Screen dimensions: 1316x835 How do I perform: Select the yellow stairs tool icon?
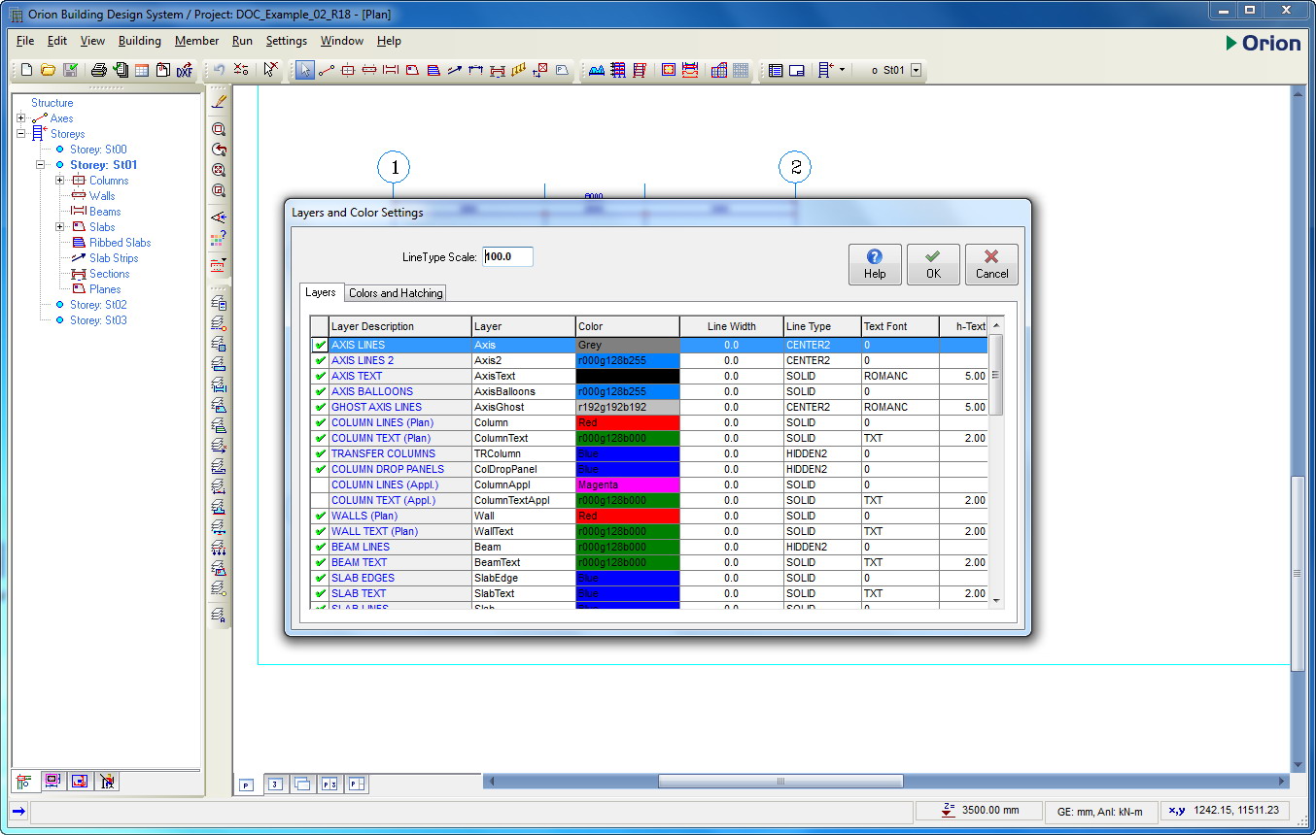[519, 70]
